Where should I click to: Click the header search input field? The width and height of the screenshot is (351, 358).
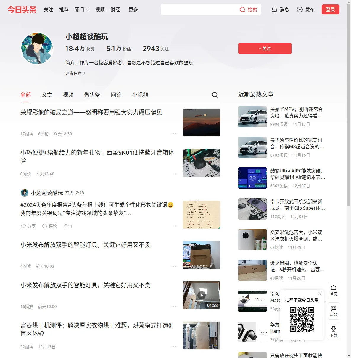[198, 9]
